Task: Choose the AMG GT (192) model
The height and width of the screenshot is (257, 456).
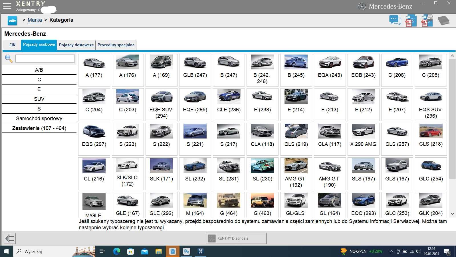Action: 296,174
